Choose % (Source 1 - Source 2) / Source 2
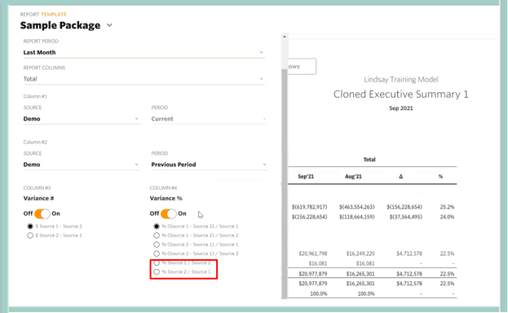This screenshot has height=313, width=508. coord(157,236)
